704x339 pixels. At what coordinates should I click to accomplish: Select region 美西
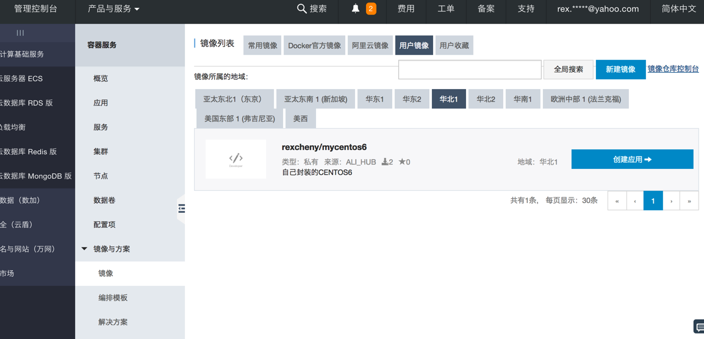pyautogui.click(x=302, y=119)
